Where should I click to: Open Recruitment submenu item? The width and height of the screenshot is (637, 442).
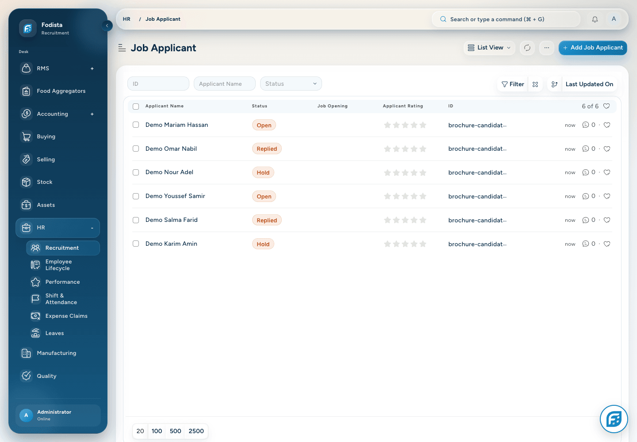click(x=63, y=248)
